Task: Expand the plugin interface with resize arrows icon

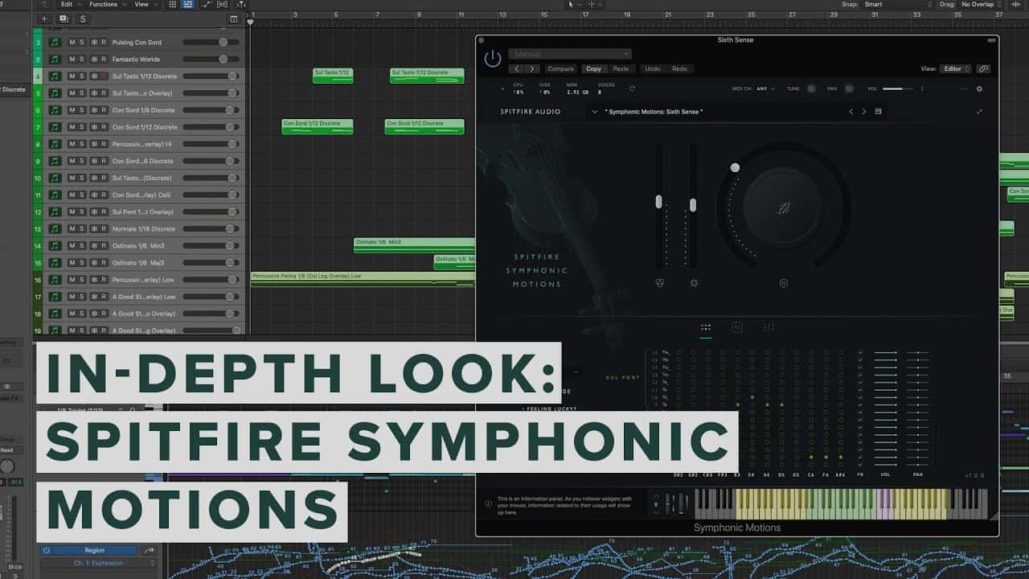Action: (x=979, y=112)
